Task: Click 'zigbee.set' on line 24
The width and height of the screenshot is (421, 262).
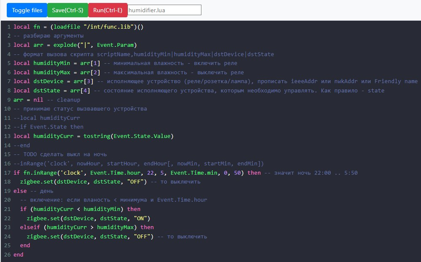Action: [x=43, y=237]
